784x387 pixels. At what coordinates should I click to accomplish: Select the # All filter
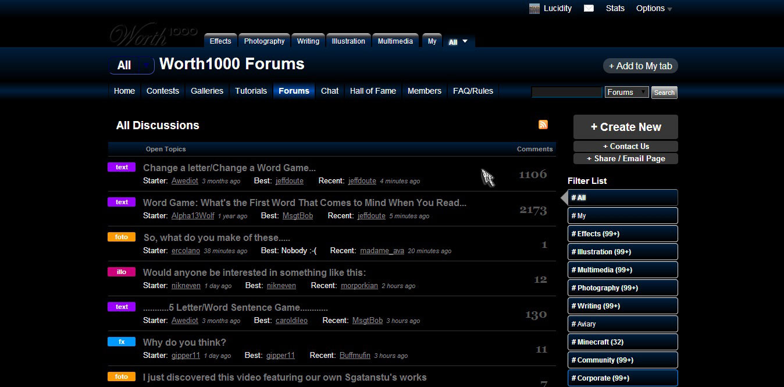tap(623, 197)
